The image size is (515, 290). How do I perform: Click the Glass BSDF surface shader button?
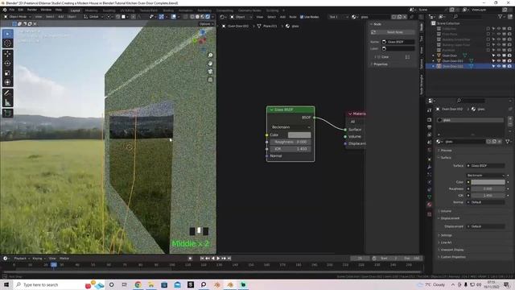click(x=486, y=166)
